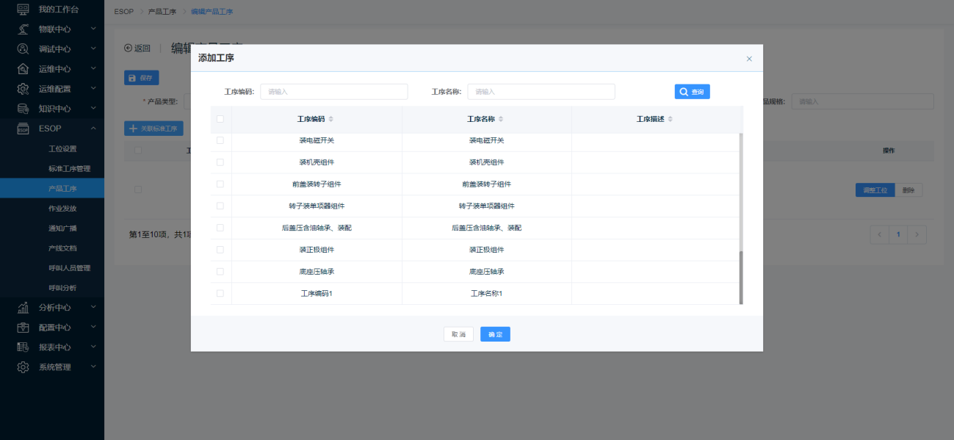
Task: Collapse the ESOP menu section
Action: coord(93,129)
